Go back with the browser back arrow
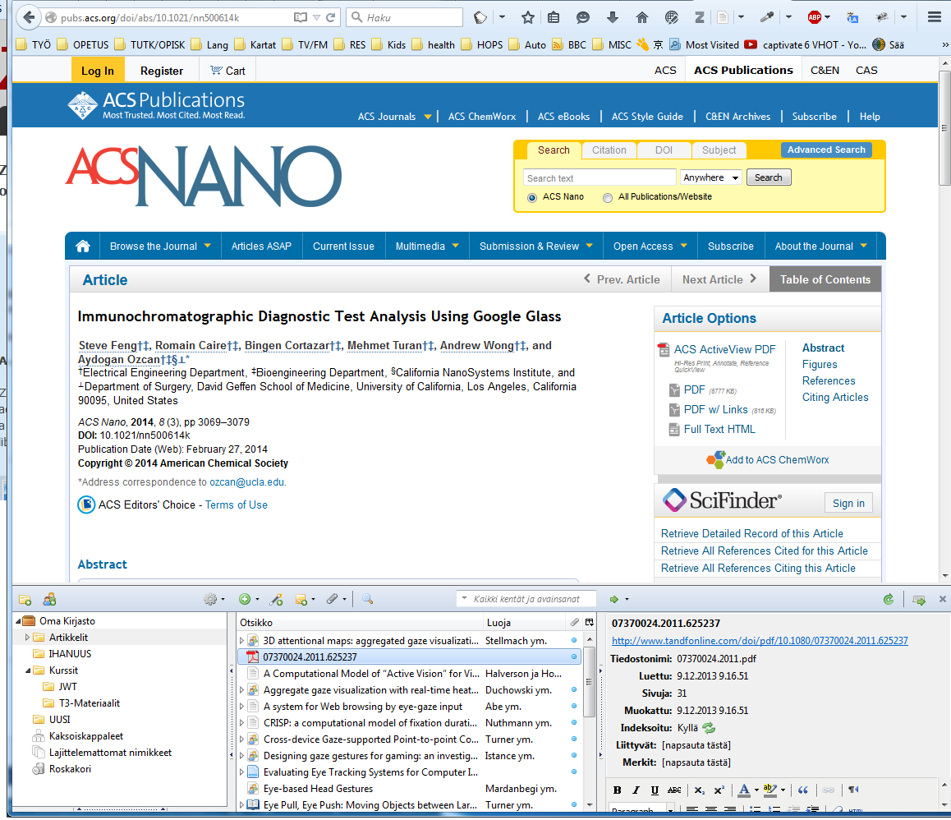 (29, 17)
